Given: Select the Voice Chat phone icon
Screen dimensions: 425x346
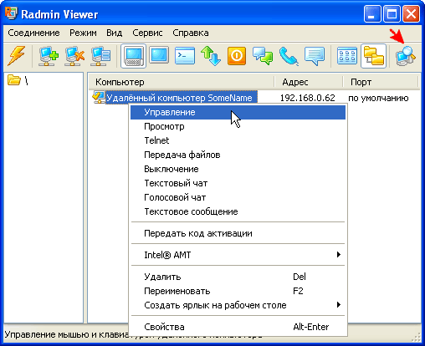Looking at the screenshot, I should pos(289,56).
